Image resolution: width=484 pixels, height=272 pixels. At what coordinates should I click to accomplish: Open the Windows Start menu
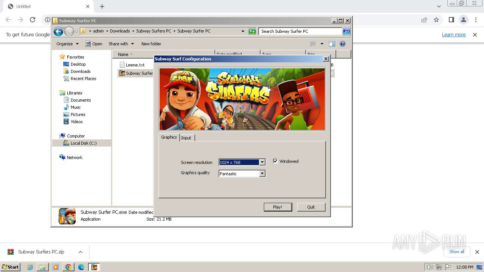(x=10, y=267)
